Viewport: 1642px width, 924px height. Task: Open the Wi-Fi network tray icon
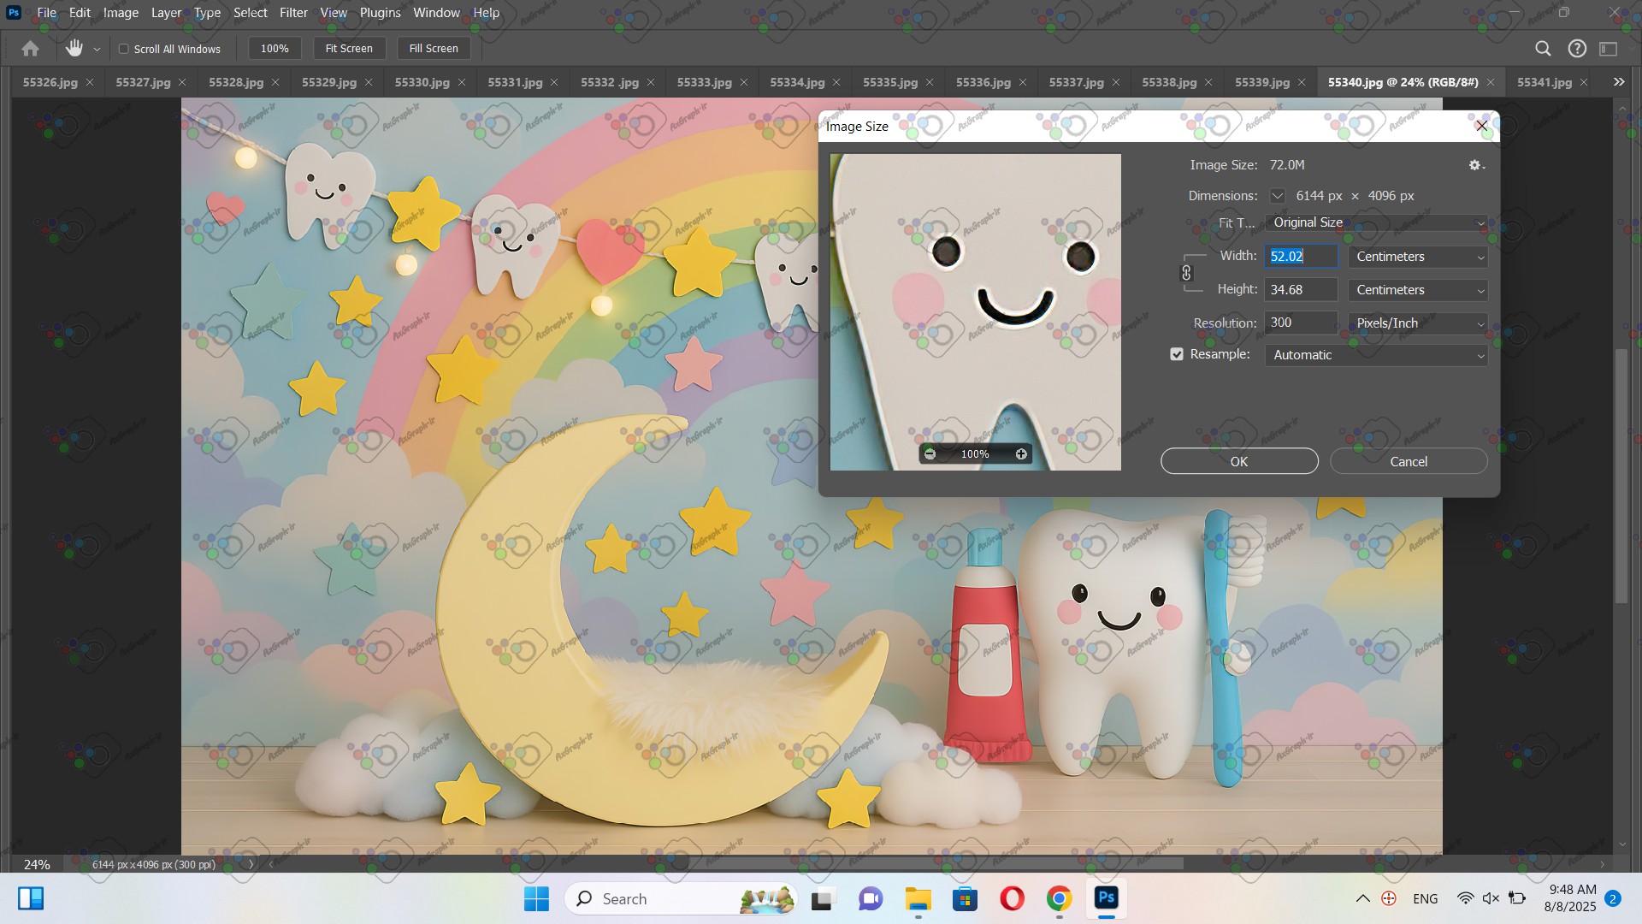coord(1466,898)
